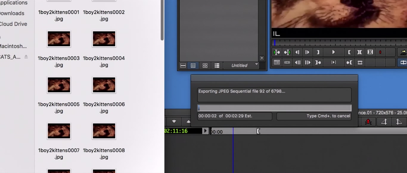Click the down triangle button in timeline toolbar

174,121
